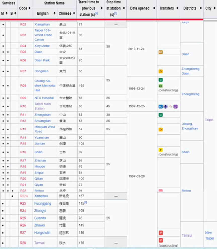Select the yellow Y line icon for Shilin

tap(161, 150)
